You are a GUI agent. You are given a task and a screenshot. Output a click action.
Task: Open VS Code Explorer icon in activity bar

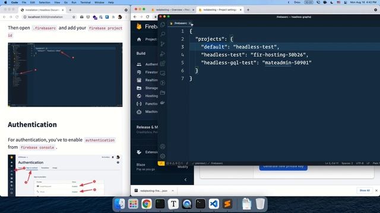coord(163,24)
